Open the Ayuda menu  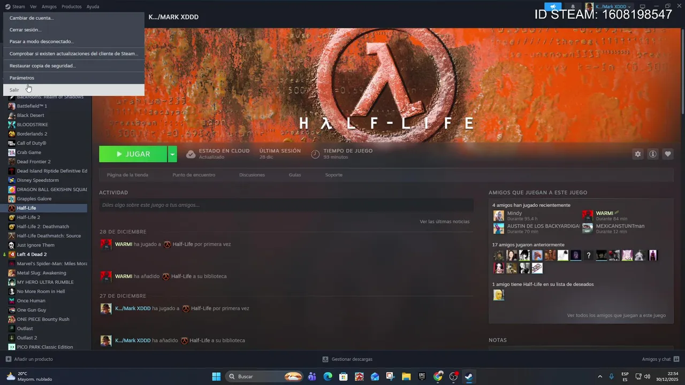tap(93, 6)
